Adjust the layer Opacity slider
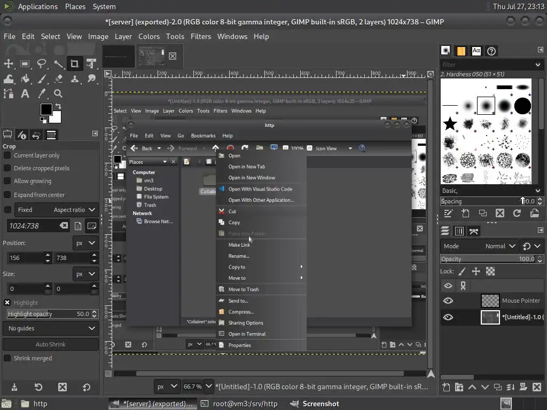The width and height of the screenshot is (547, 410). pyautogui.click(x=488, y=259)
